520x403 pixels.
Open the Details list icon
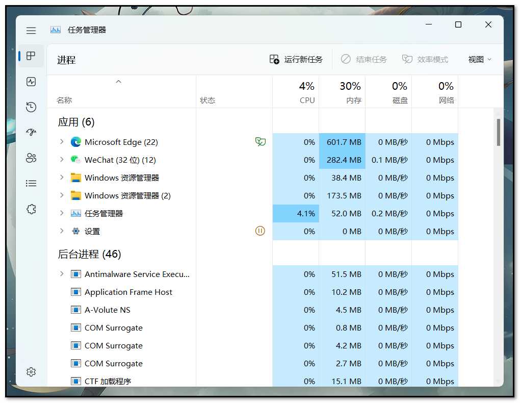tap(31, 183)
